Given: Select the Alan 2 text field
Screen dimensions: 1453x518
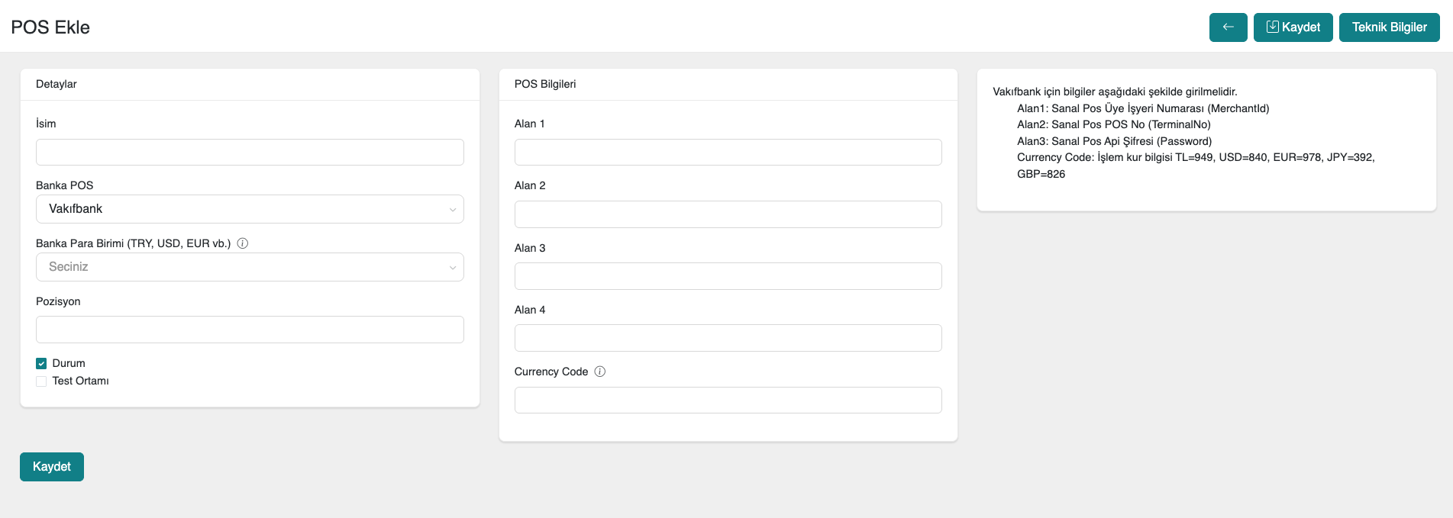Looking at the screenshot, I should click(x=728, y=214).
